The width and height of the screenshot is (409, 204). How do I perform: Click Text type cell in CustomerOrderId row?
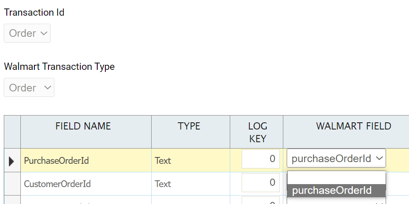(x=191, y=184)
